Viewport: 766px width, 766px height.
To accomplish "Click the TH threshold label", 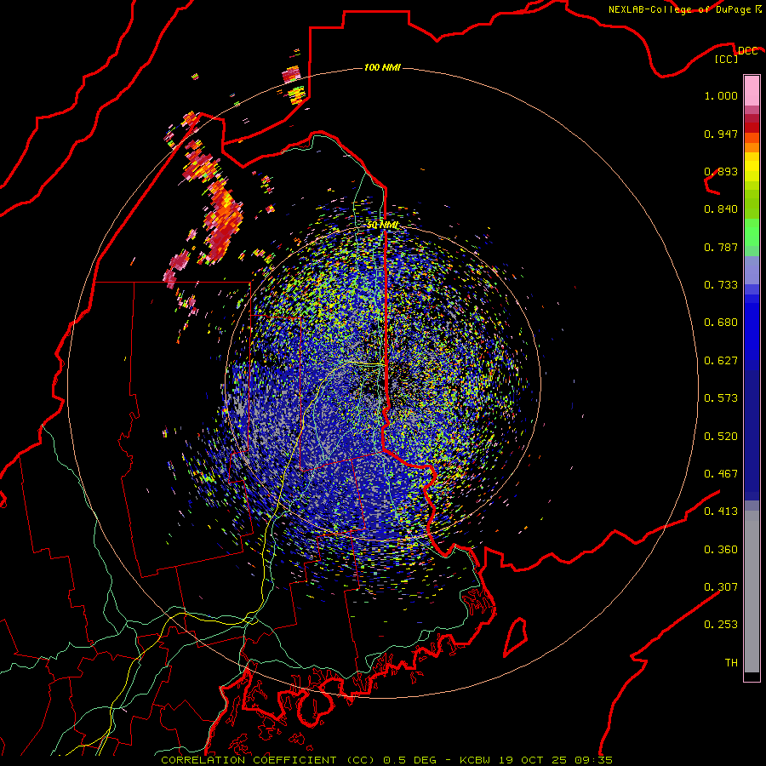I will coord(731,663).
